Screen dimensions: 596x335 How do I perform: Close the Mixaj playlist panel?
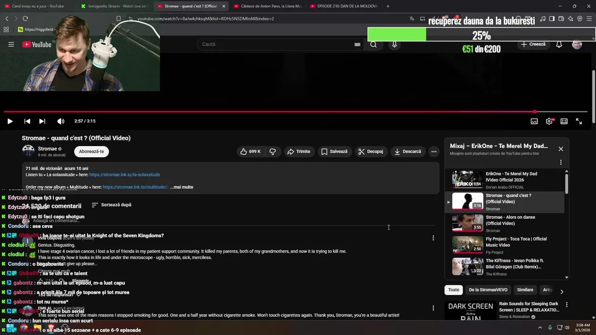click(x=561, y=149)
